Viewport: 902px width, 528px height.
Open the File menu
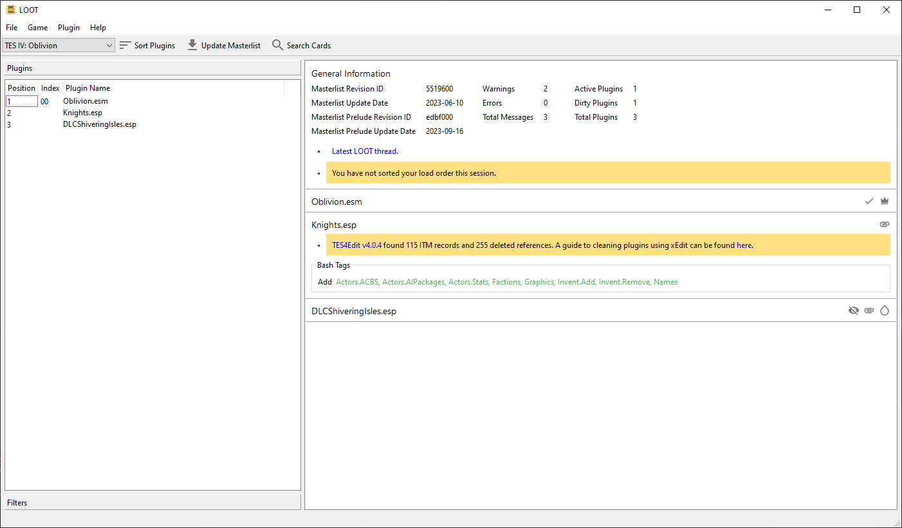pyautogui.click(x=12, y=28)
